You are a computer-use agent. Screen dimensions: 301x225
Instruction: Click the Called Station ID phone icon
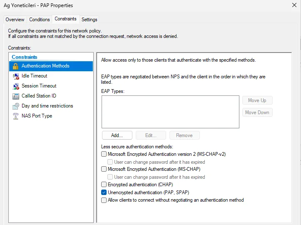pos(16,96)
